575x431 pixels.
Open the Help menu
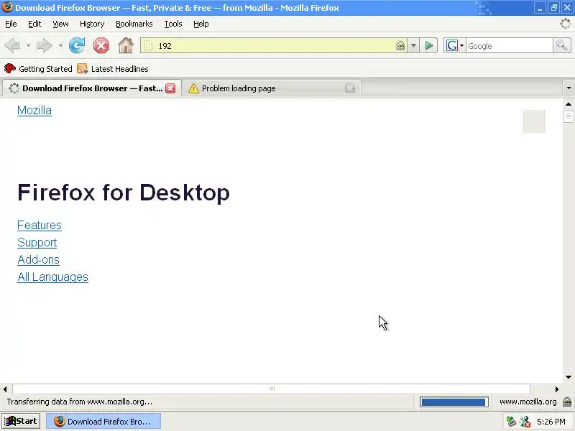tap(201, 24)
